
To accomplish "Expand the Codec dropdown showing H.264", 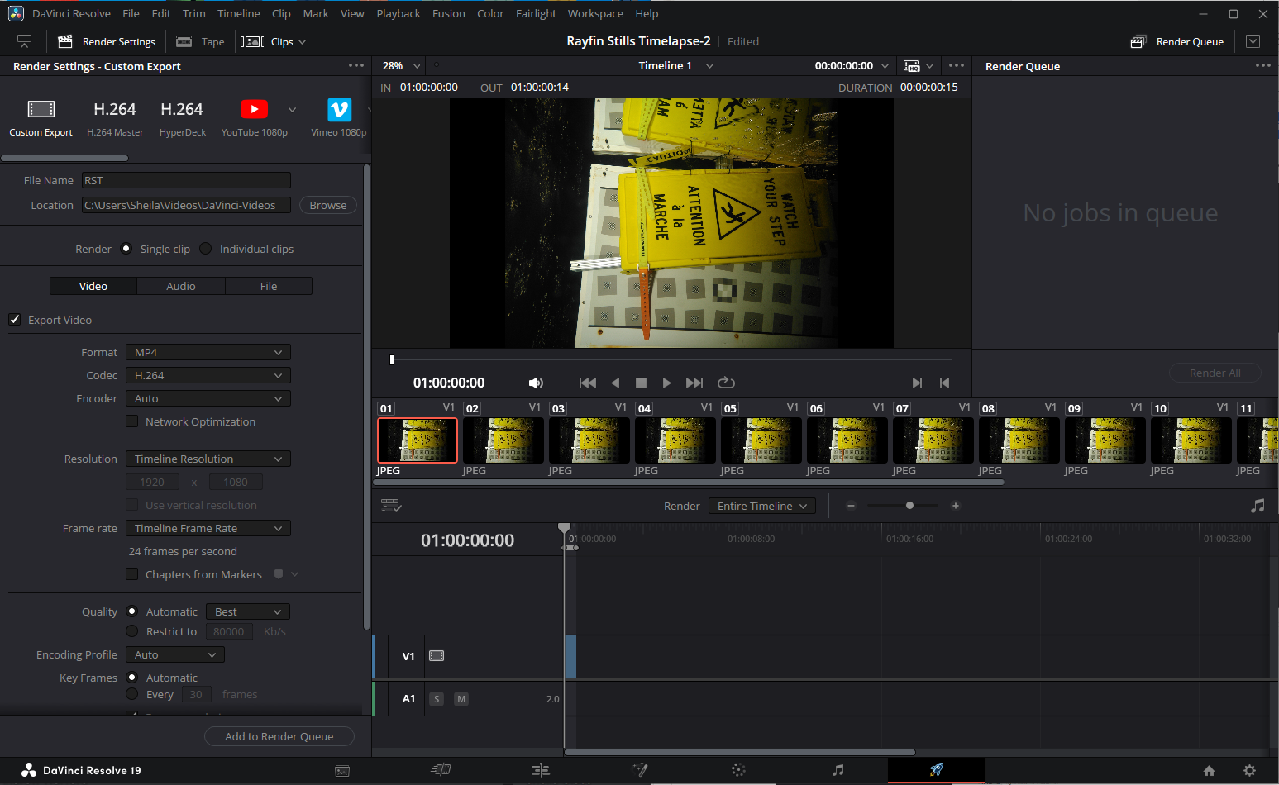I will (208, 375).
